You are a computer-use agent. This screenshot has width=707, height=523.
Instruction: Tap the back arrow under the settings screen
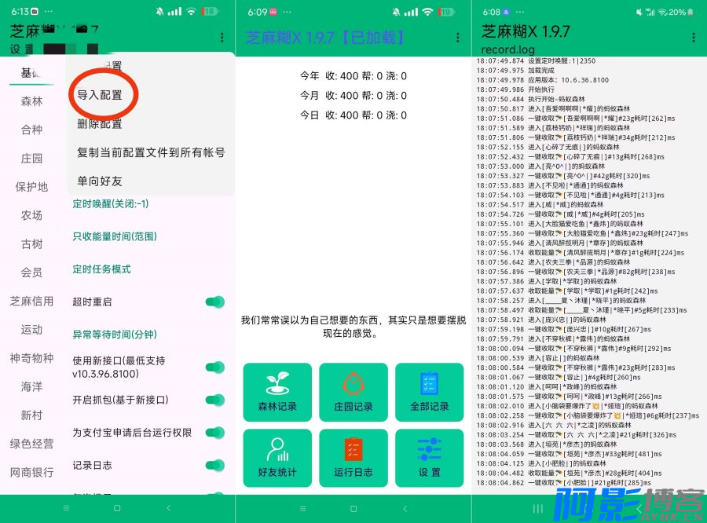pyautogui.click(x=169, y=508)
